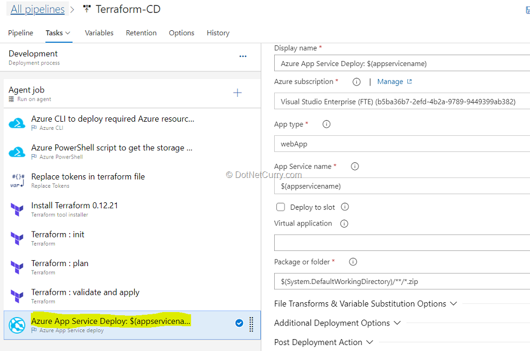Image resolution: width=530 pixels, height=351 pixels.
Task: Open the Development stage ellipsis menu
Action: (x=243, y=56)
